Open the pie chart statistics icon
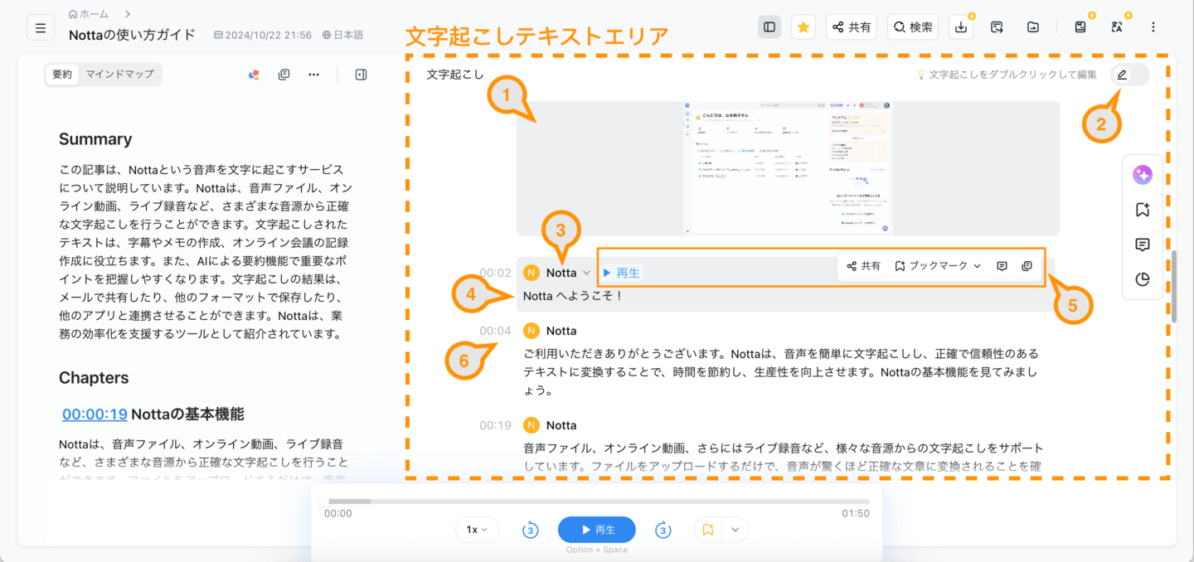The image size is (1194, 562). (1143, 279)
